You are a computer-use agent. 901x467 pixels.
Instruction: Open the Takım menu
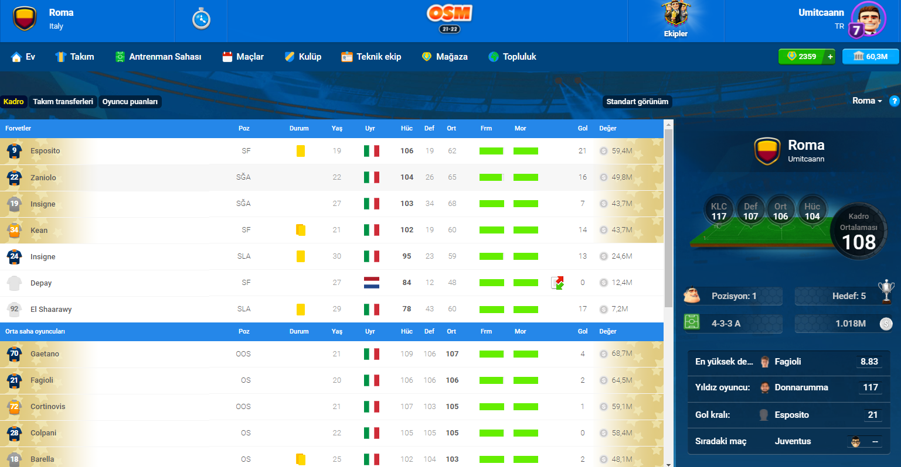74,57
